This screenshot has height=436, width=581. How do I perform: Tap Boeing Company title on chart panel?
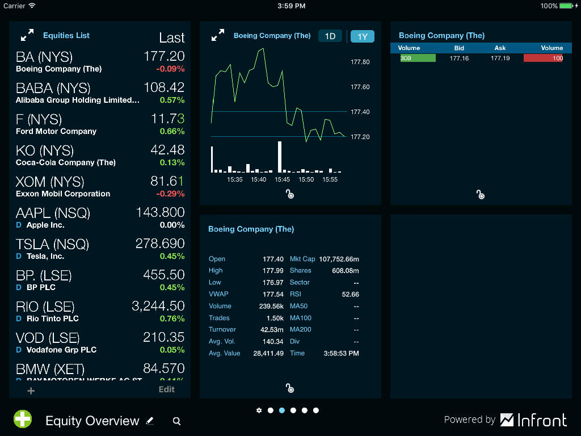272,36
